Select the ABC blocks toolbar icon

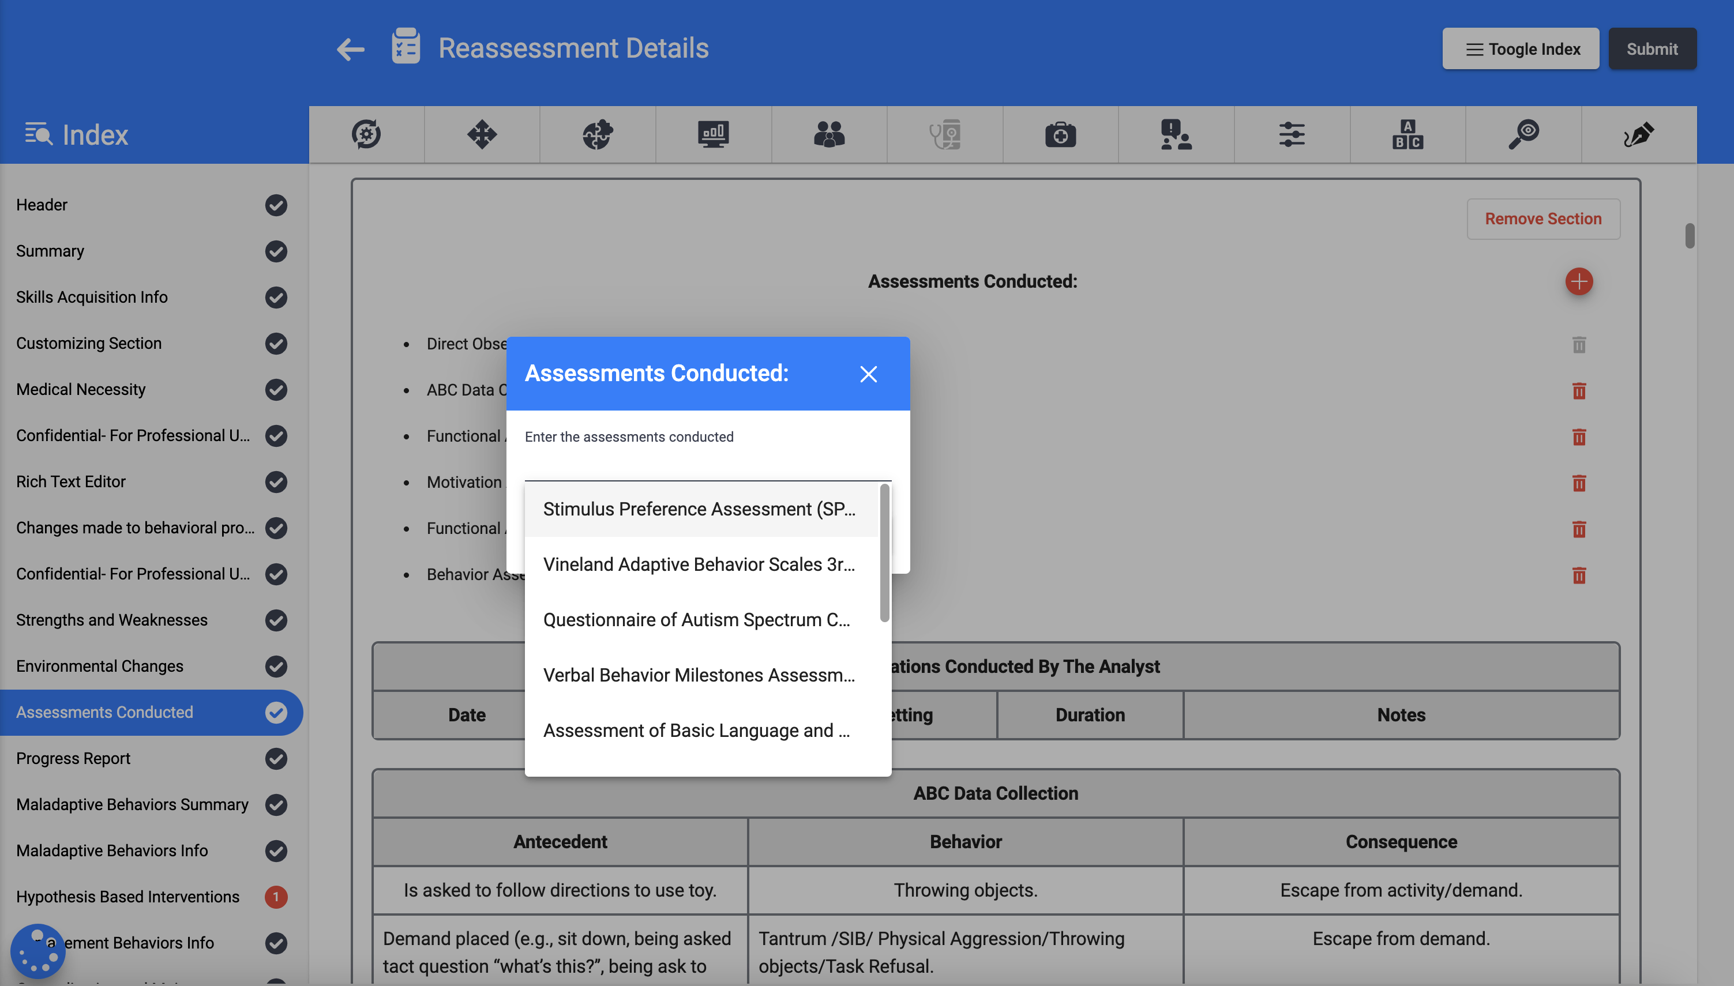(x=1407, y=134)
